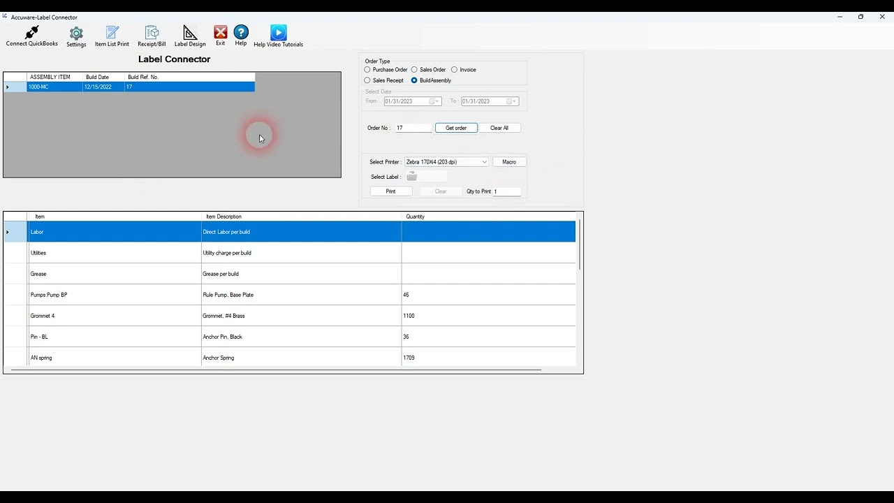Select the Labor item row
894x503 pixels.
coord(290,232)
